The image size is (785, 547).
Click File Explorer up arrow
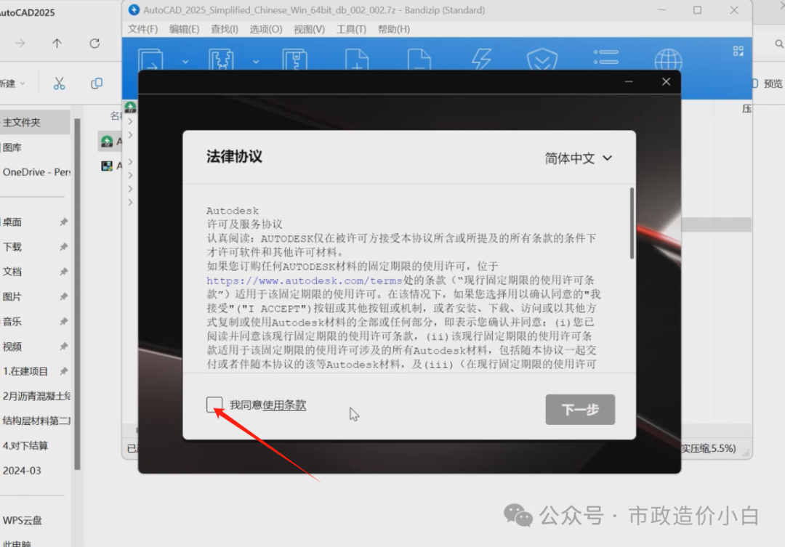tap(57, 44)
